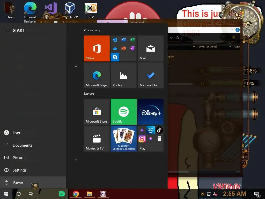Image resolution: width=265 pixels, height=199 pixels.
Task: Open calculator icon in Play folder
Action: coord(159,139)
